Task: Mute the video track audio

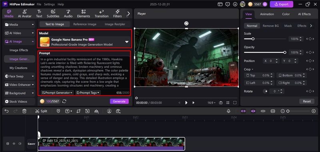Action: (20, 144)
